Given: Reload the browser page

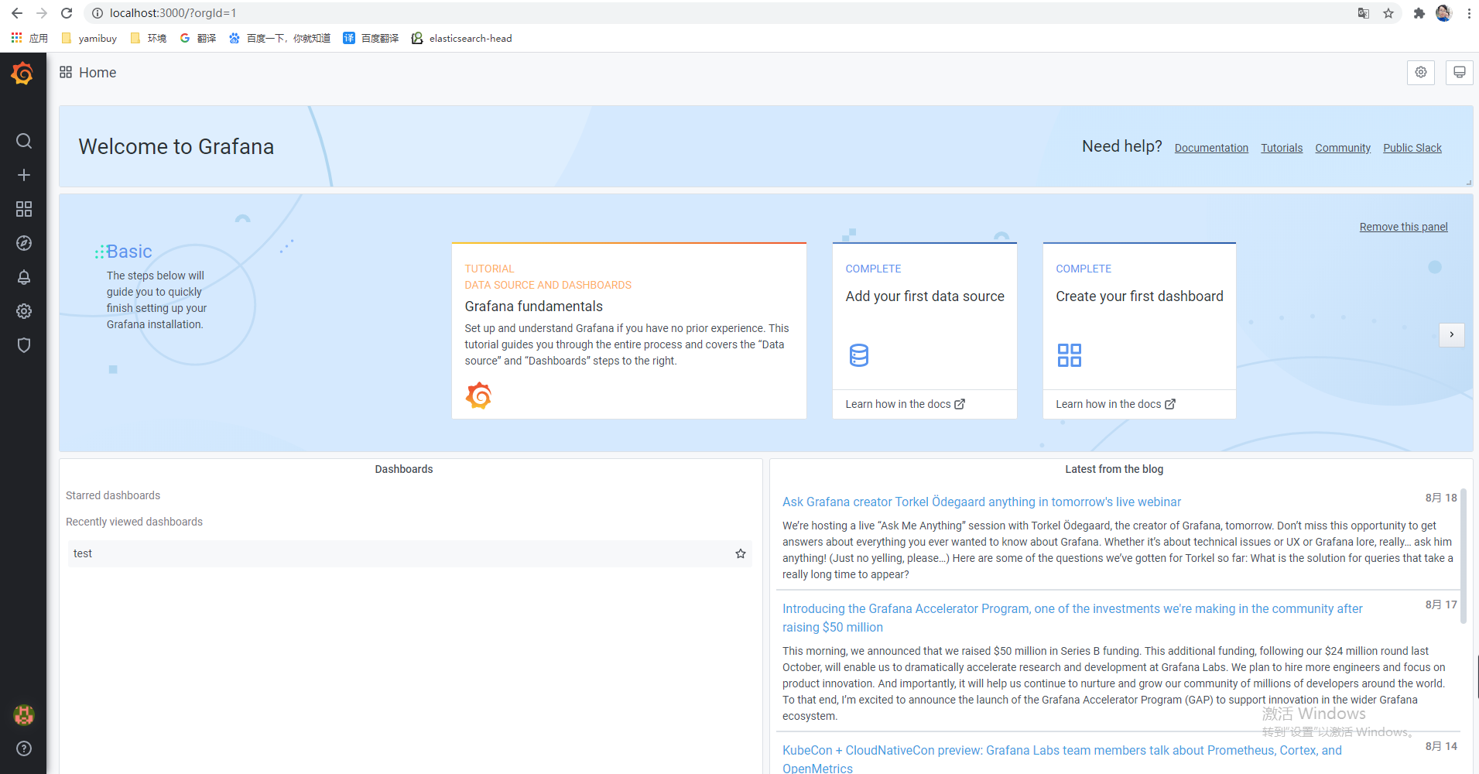Looking at the screenshot, I should tap(67, 13).
